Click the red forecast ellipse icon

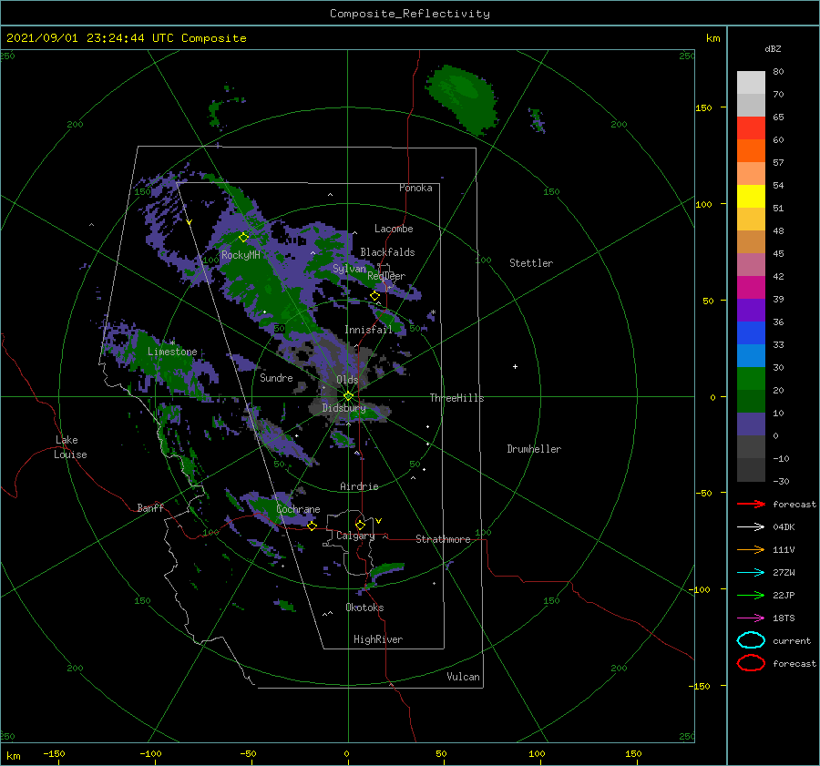pyautogui.click(x=751, y=663)
